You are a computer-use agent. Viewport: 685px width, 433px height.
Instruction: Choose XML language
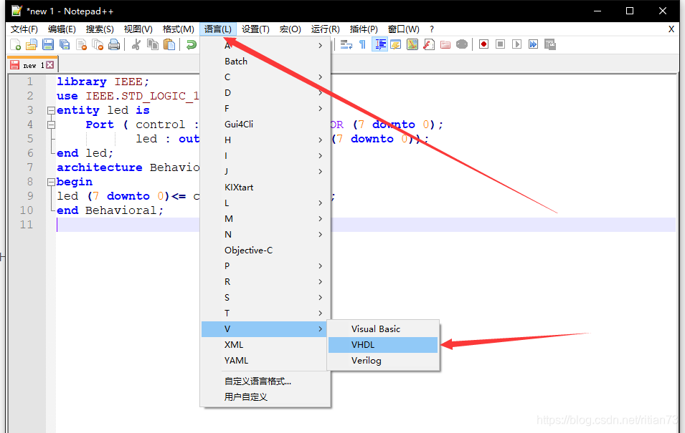pyautogui.click(x=264, y=345)
